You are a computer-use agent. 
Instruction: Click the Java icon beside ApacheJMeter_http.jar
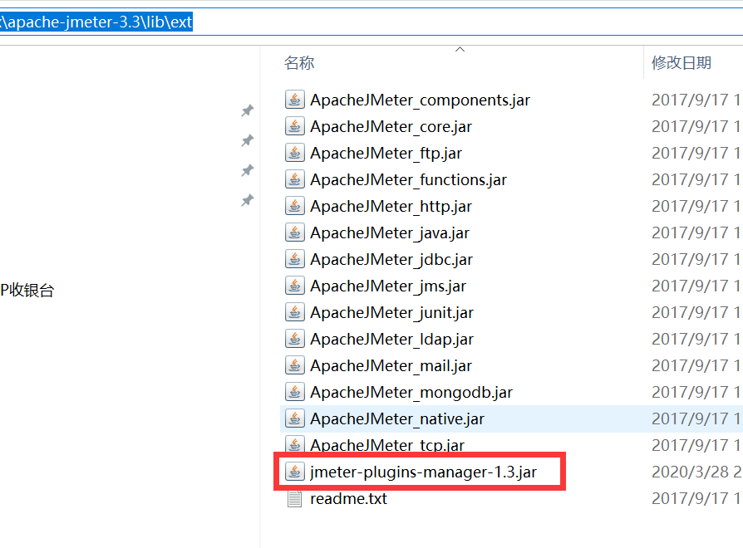pyautogui.click(x=294, y=206)
